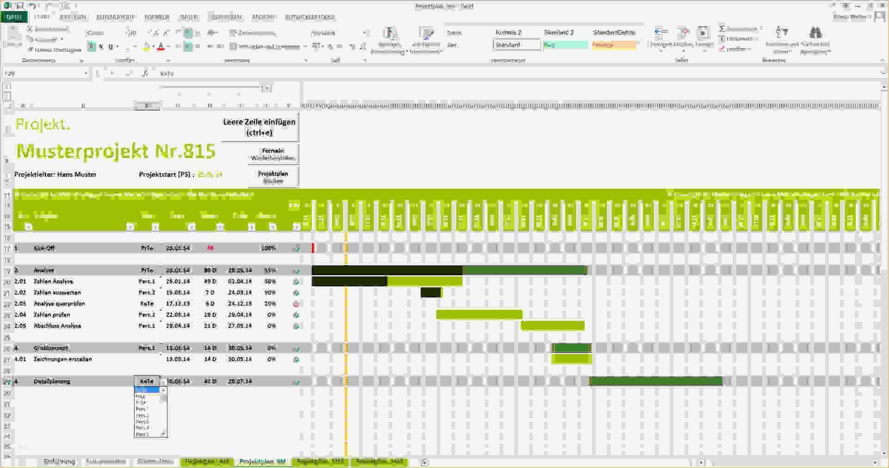The width and height of the screenshot is (889, 468).
Task: Collapse the ribbon with the arrow
Action: 883,61
